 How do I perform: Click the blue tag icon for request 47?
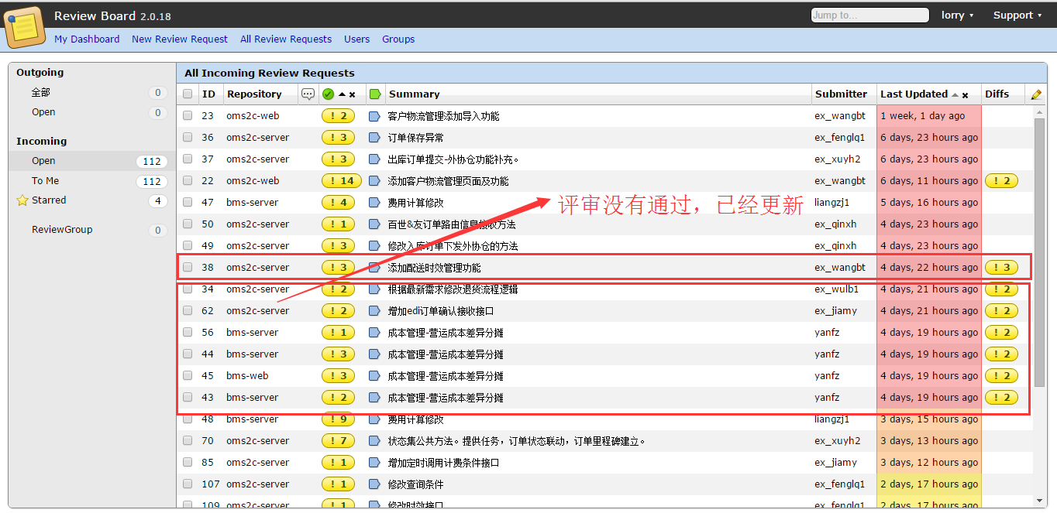click(375, 203)
